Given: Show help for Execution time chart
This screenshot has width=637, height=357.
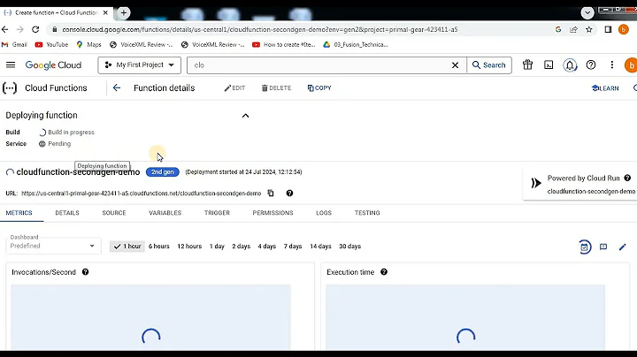Looking at the screenshot, I should coord(384,272).
